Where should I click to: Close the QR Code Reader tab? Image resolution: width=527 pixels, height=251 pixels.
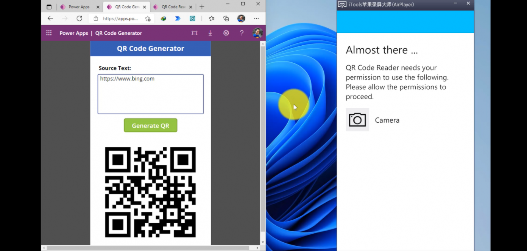pyautogui.click(x=192, y=7)
